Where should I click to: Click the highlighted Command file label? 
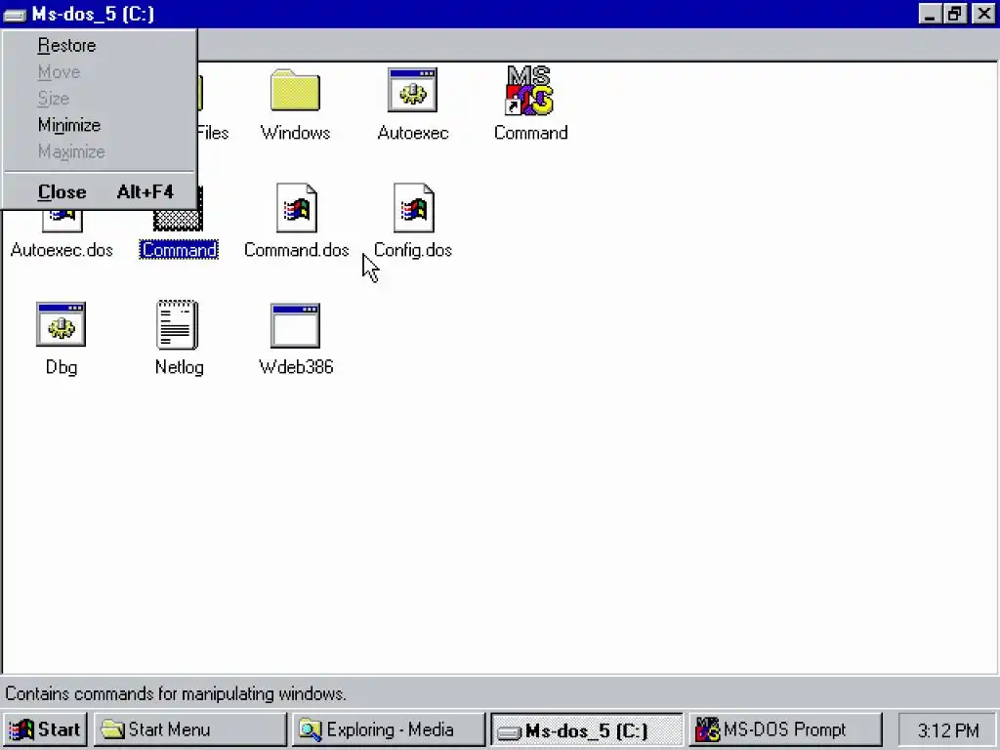point(180,250)
